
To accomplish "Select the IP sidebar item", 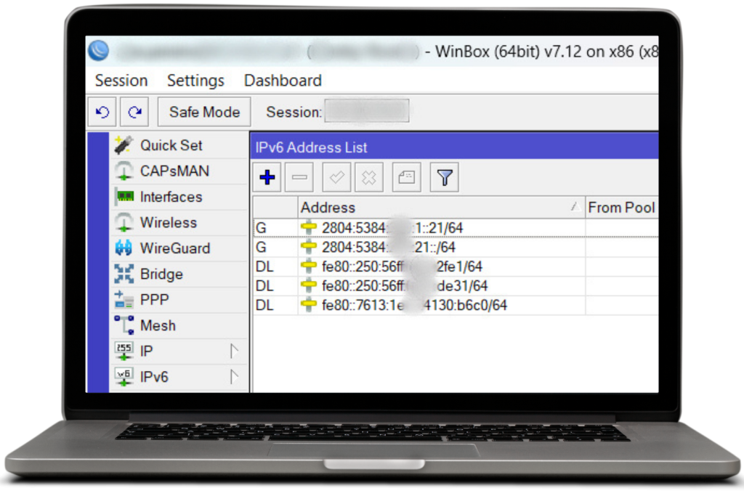I will click(179, 351).
